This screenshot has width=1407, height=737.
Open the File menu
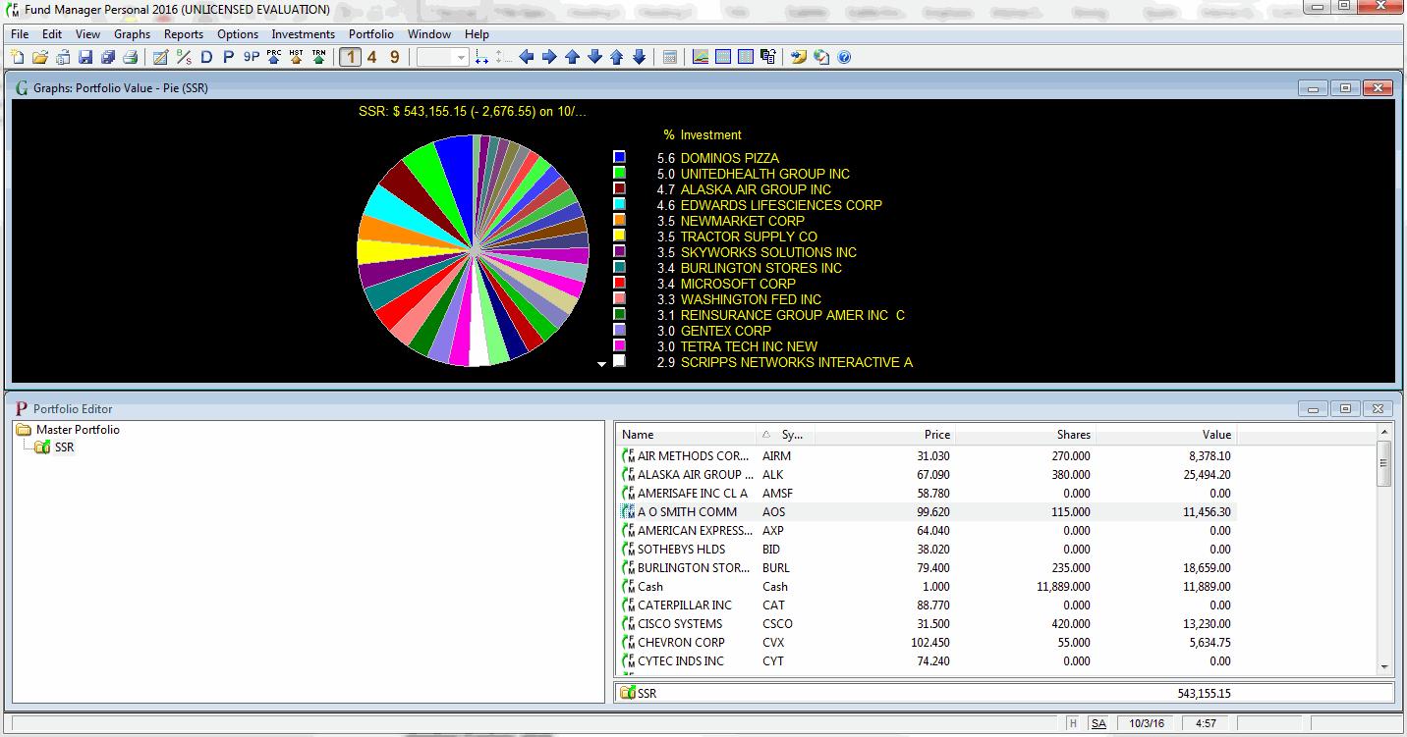(x=20, y=34)
